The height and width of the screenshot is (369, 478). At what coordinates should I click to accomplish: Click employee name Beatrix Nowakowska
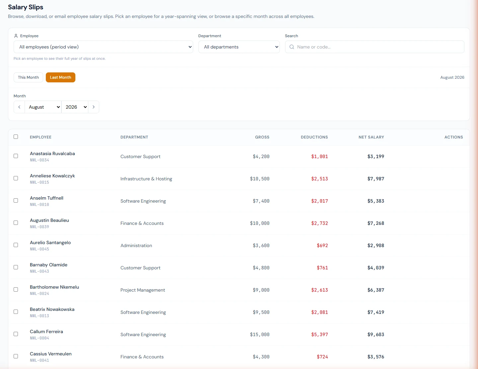52,309
